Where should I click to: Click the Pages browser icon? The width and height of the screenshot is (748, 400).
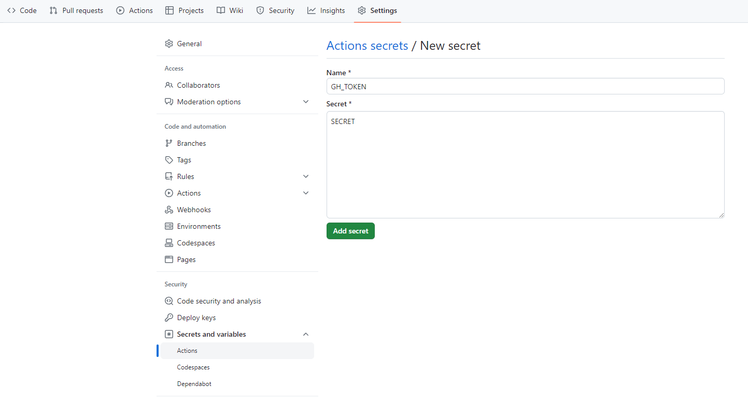tap(169, 259)
